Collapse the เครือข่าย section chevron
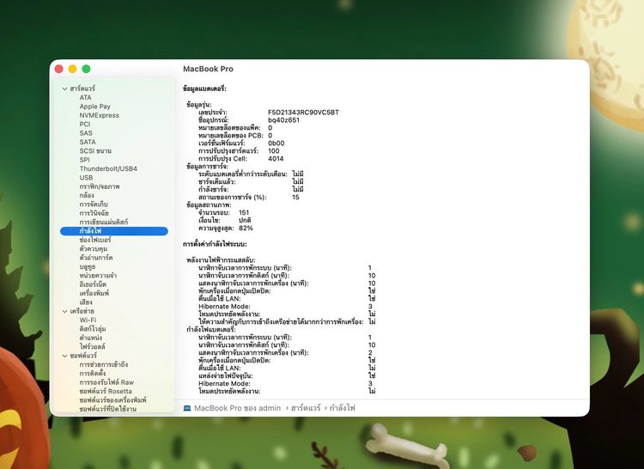644x469 pixels. (64, 311)
